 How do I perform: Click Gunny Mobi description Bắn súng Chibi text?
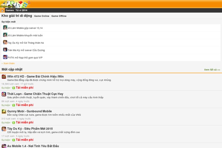pos(44,115)
